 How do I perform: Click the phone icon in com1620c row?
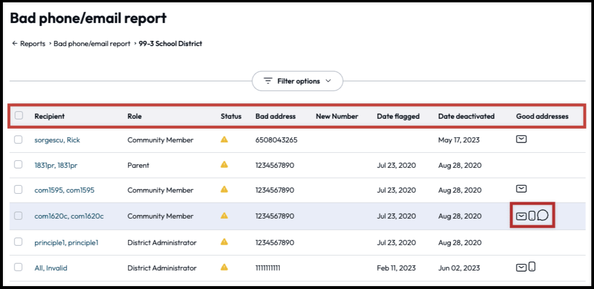point(532,216)
